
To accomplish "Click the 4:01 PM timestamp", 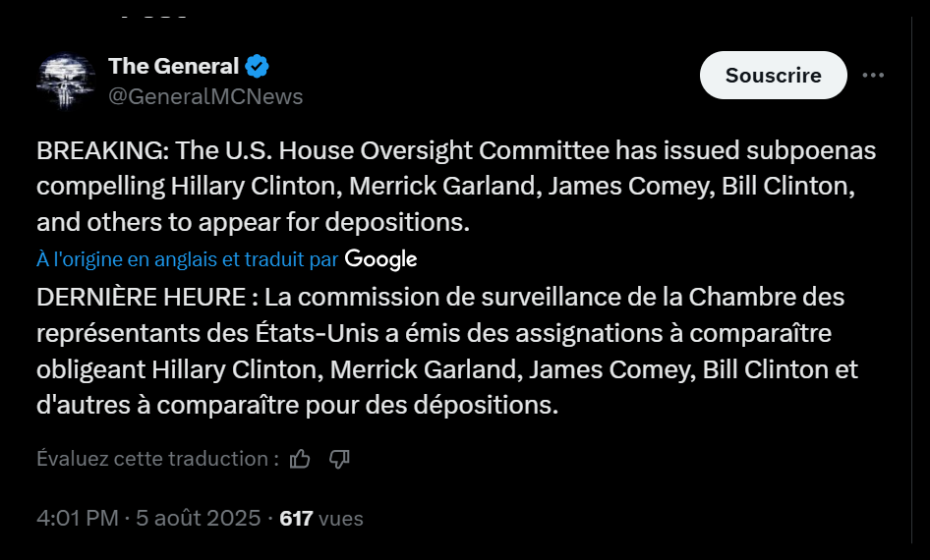I will coord(77,518).
